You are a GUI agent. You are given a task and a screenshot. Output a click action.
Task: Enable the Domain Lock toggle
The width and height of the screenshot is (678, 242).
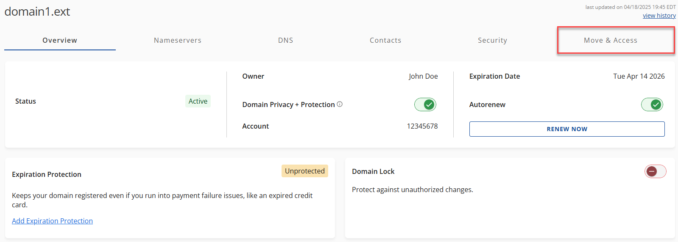(655, 171)
